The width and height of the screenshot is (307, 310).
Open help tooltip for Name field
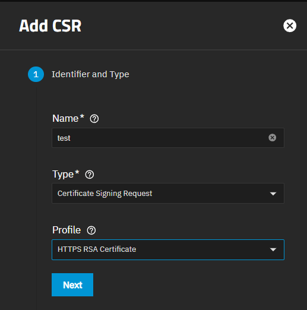pos(94,119)
